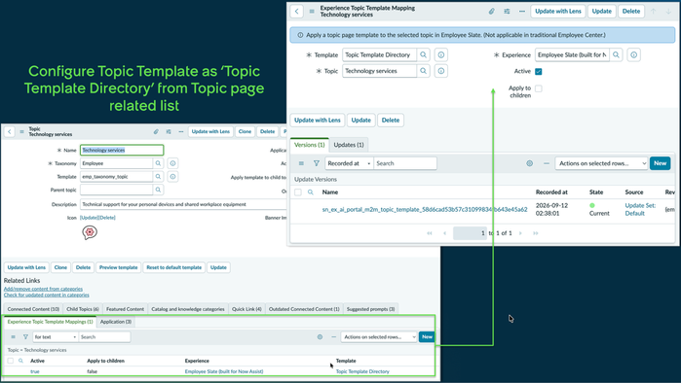This screenshot has height=383, width=681.
Task: Click Preview template button
Action: tap(118, 267)
